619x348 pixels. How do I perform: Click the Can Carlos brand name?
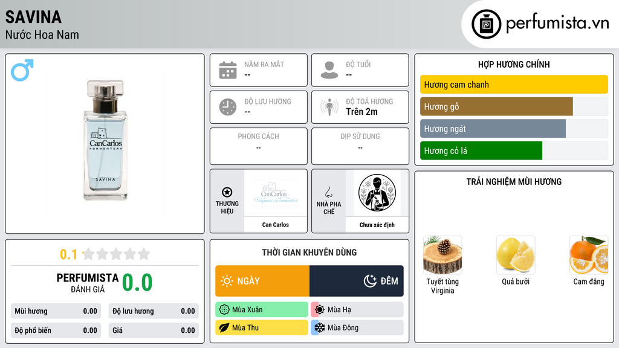click(x=276, y=225)
